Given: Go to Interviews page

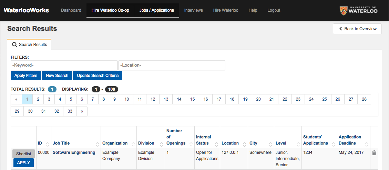Looking at the screenshot, I should 194,10.
